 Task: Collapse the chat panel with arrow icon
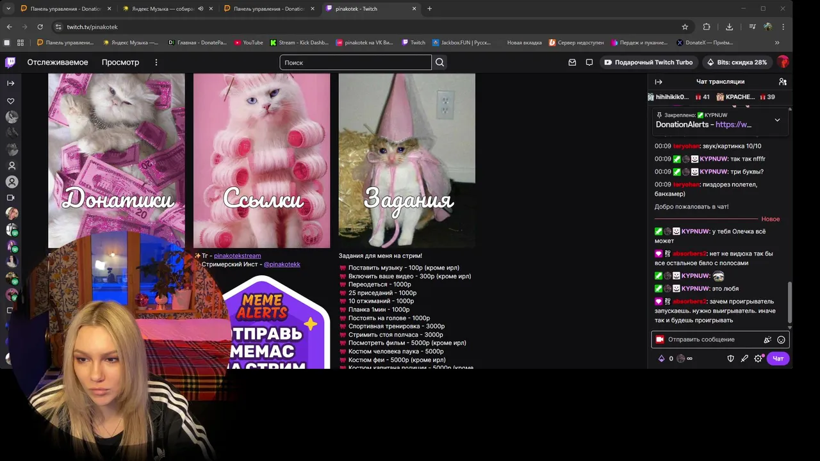tap(659, 82)
